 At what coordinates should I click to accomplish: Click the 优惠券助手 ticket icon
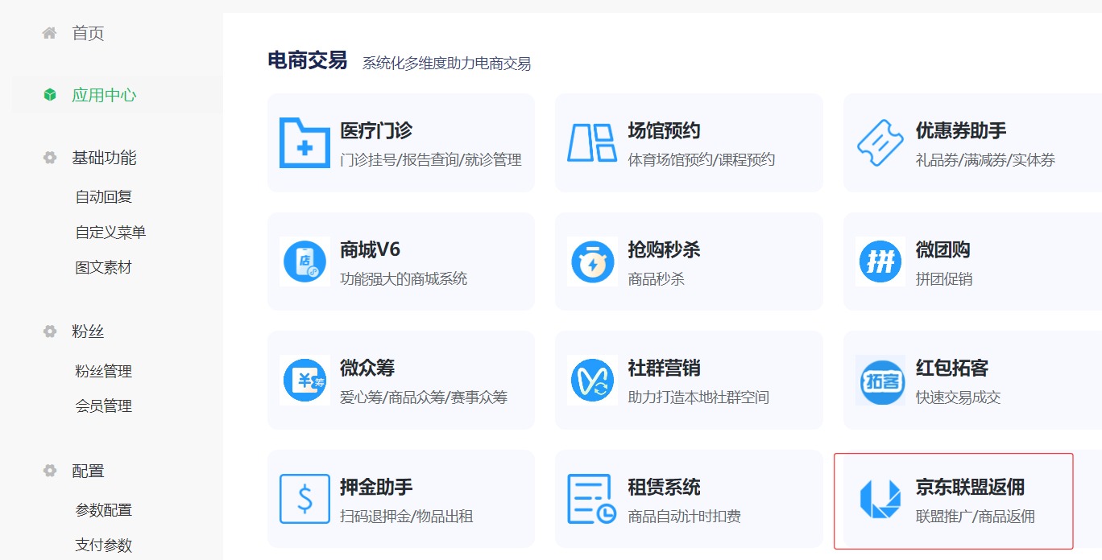click(880, 142)
